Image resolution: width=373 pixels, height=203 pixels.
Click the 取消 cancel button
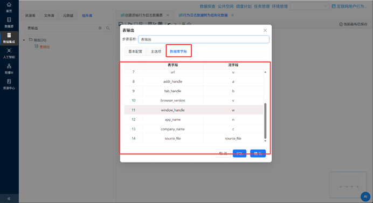223,153
